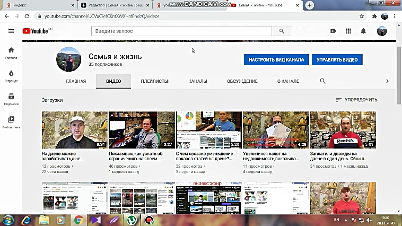Open the Chrome extensions puzzle icon

click(375, 16)
